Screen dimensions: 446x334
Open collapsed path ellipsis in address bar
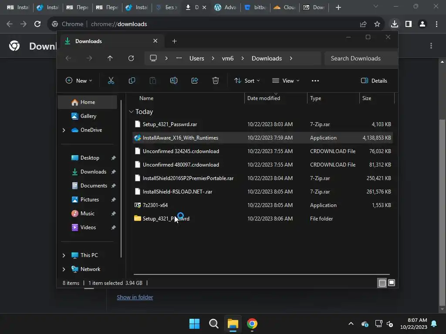pos(179,58)
